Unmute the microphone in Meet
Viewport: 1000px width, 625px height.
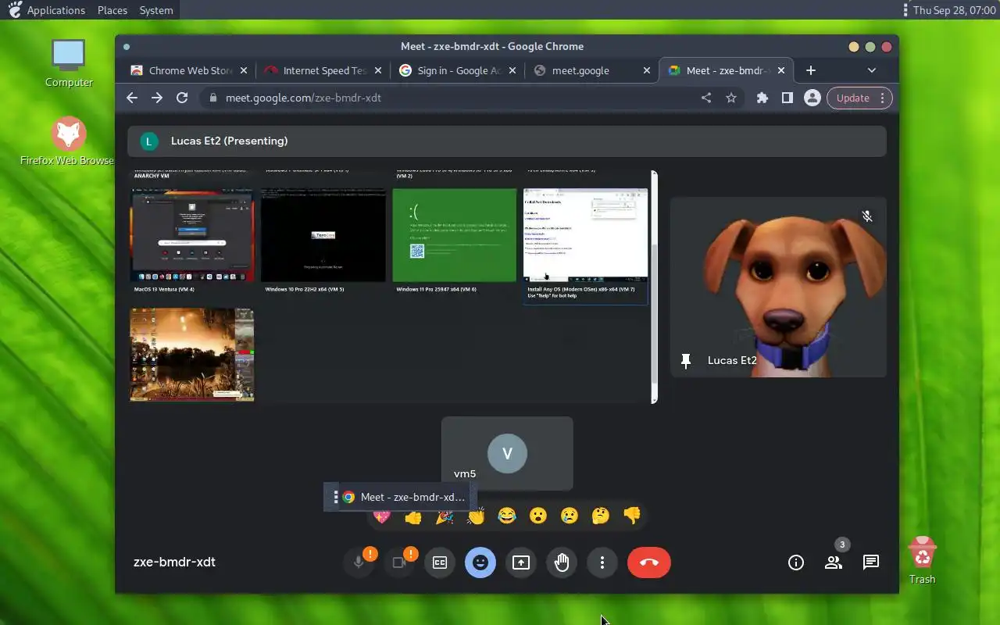point(359,562)
